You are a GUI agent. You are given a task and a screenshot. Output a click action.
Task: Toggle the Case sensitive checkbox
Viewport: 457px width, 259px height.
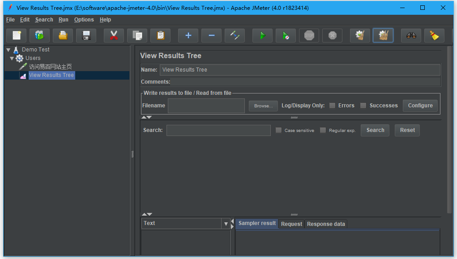click(x=278, y=130)
